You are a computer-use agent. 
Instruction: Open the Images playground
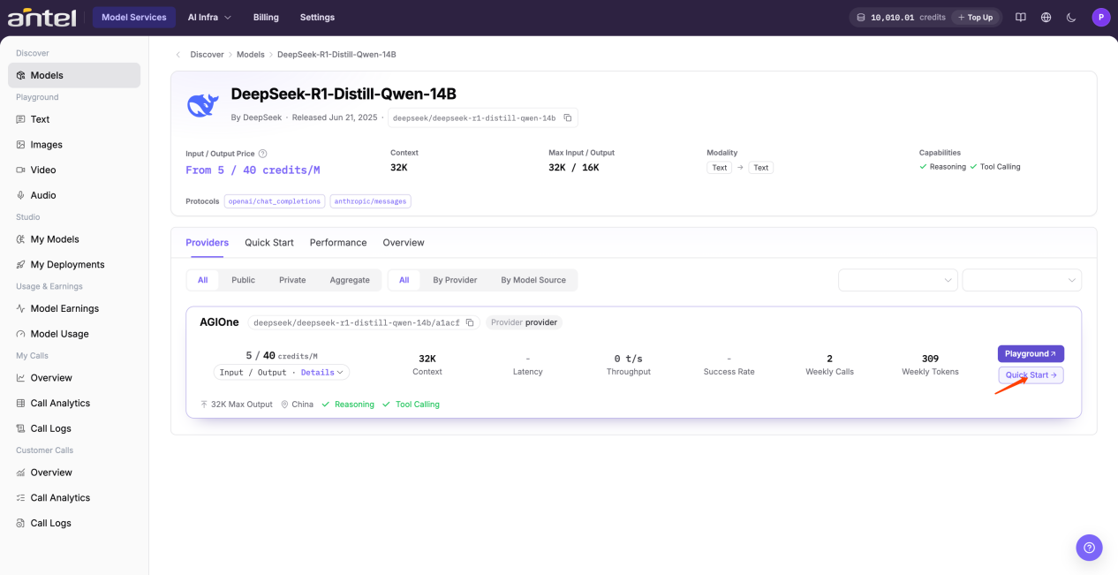click(x=74, y=145)
